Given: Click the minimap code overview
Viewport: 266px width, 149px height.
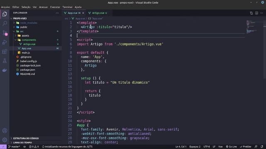Looking at the screenshot, I should click(x=254, y=27).
